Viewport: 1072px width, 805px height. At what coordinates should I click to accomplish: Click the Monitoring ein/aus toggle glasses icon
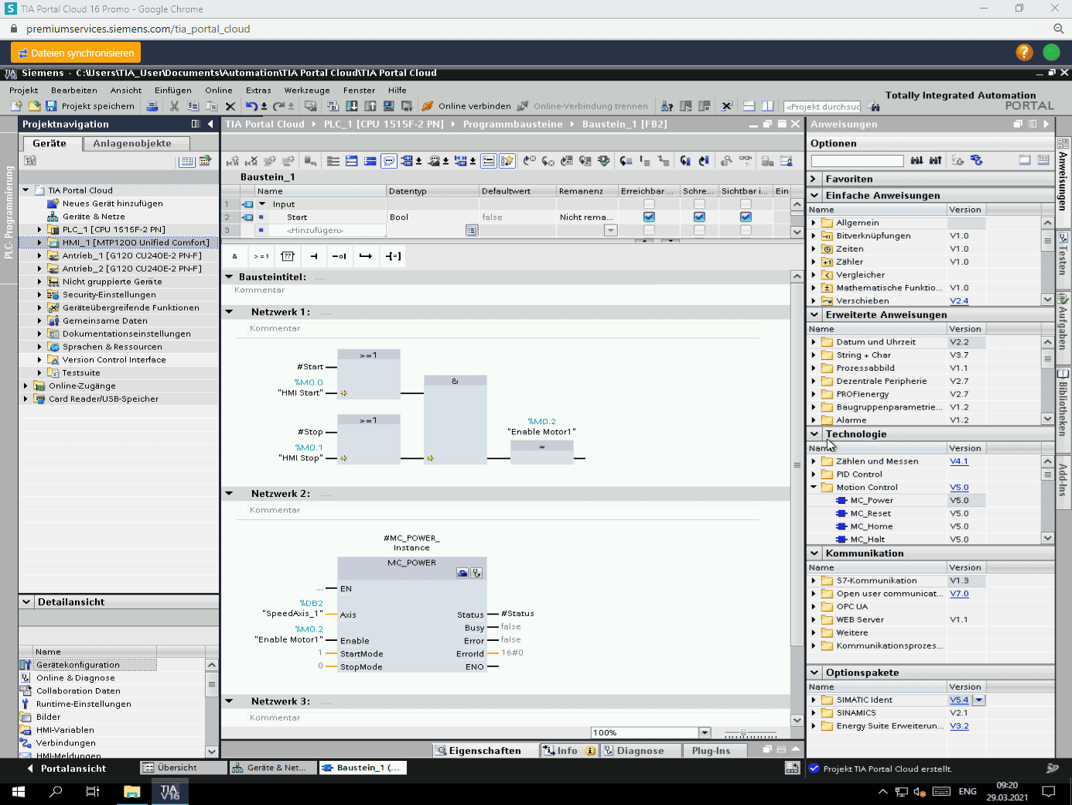pos(746,159)
